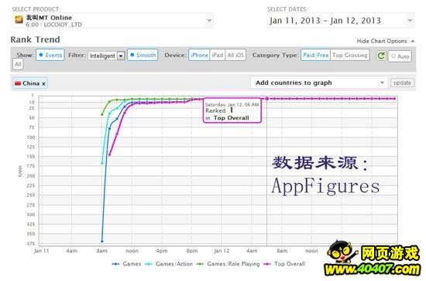
Task: Toggle the Games legend marker
Action: [115, 264]
